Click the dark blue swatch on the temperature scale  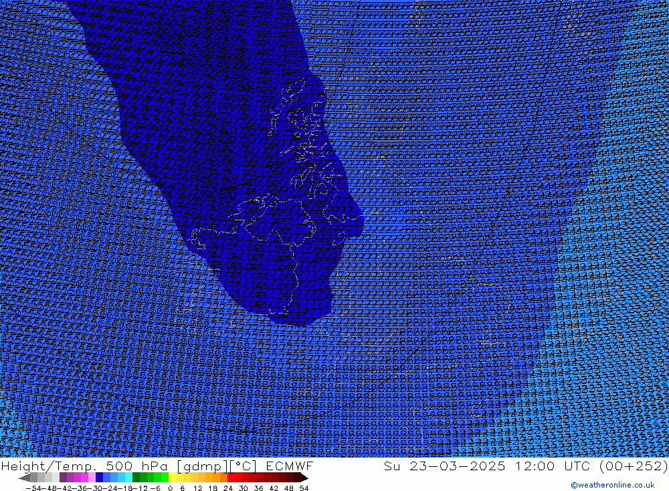(99, 478)
